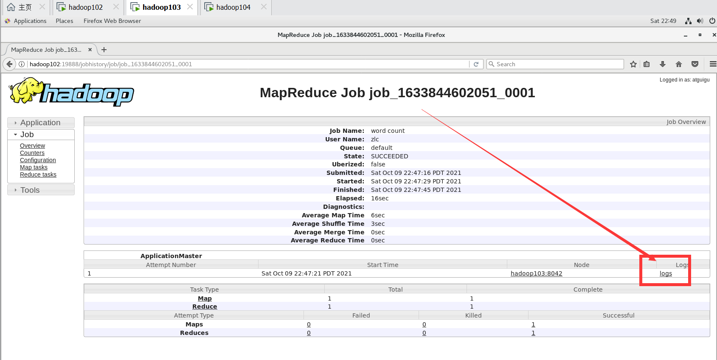717x360 pixels.
Task: Switch to the hadoop104 VM tab
Action: coord(233,7)
